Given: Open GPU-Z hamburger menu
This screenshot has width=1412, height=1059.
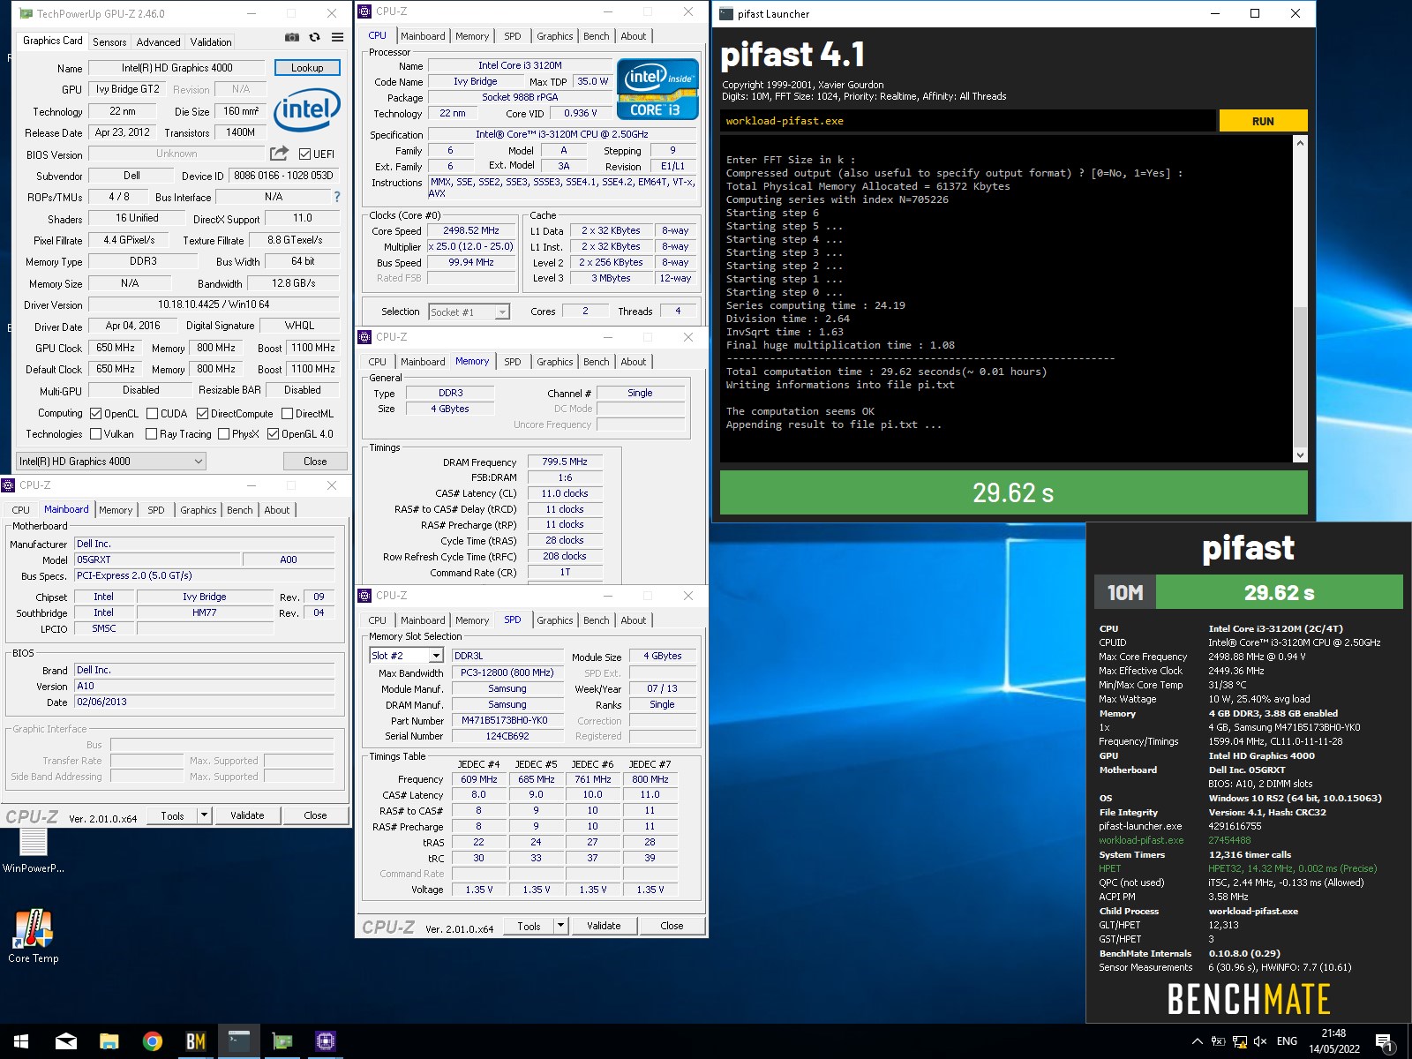Looking at the screenshot, I should (337, 37).
